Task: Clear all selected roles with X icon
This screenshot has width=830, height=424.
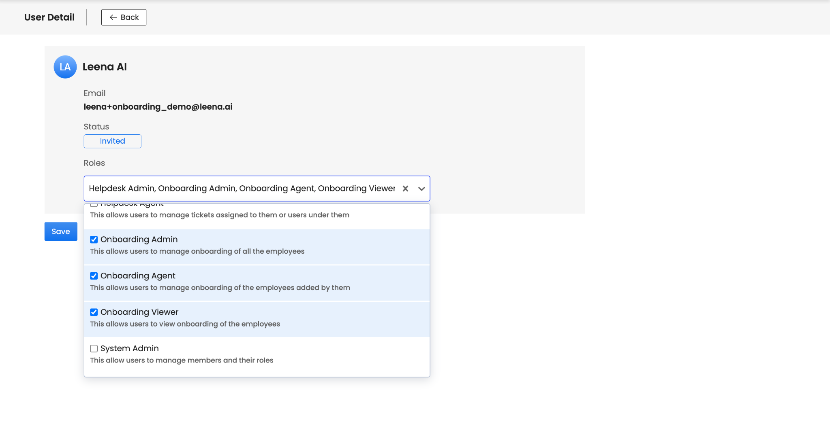Action: pos(405,189)
